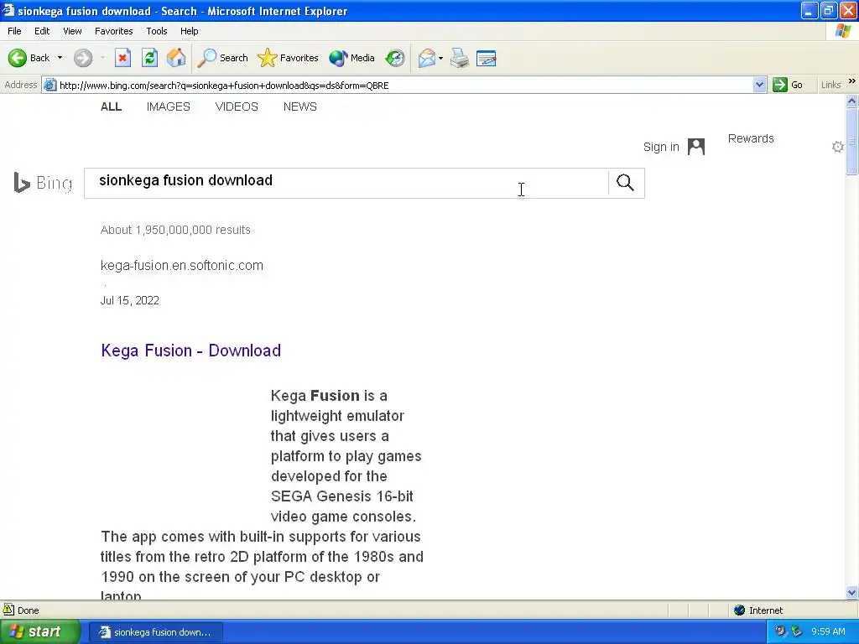The height and width of the screenshot is (644, 859).
Task: Select the sionkega fusion taskbar button
Action: tap(155, 632)
